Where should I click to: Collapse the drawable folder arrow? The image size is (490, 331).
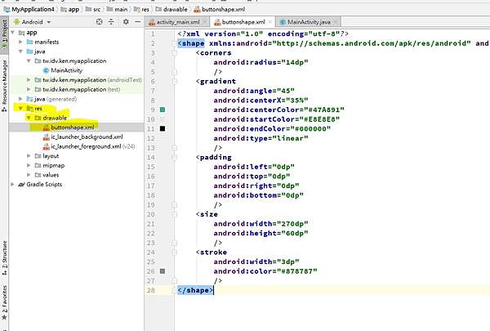[29, 118]
